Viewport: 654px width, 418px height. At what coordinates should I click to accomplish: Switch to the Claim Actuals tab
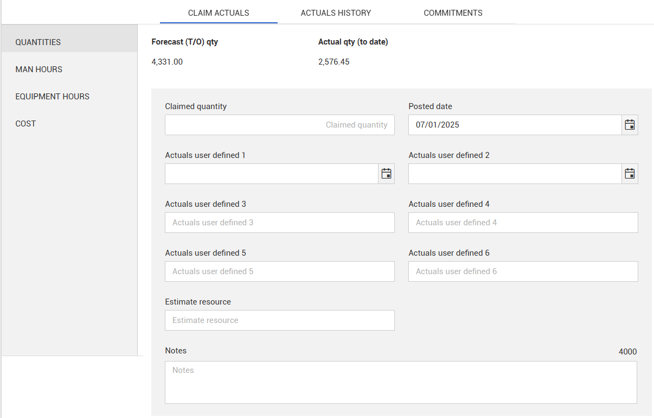pyautogui.click(x=219, y=13)
